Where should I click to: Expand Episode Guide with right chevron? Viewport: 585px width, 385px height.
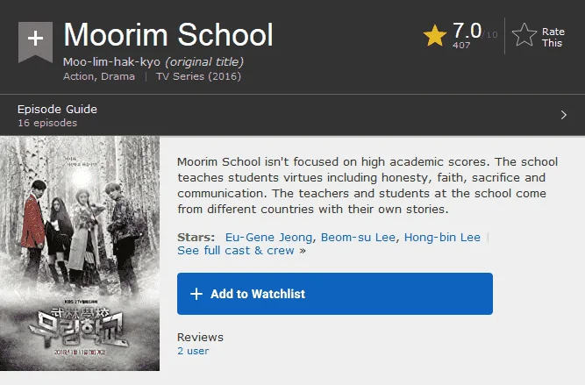pyautogui.click(x=563, y=115)
